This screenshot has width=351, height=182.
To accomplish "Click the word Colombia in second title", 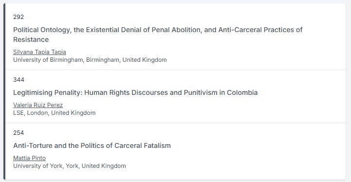I will [242, 92].
